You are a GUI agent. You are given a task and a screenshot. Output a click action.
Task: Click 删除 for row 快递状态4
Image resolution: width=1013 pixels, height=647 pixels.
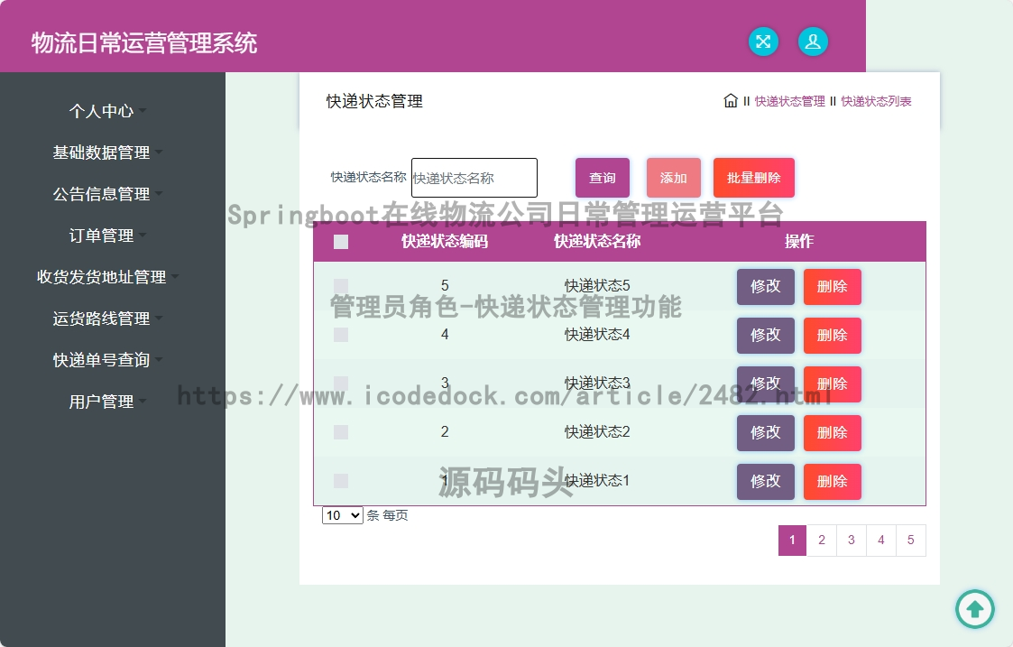[x=832, y=336]
